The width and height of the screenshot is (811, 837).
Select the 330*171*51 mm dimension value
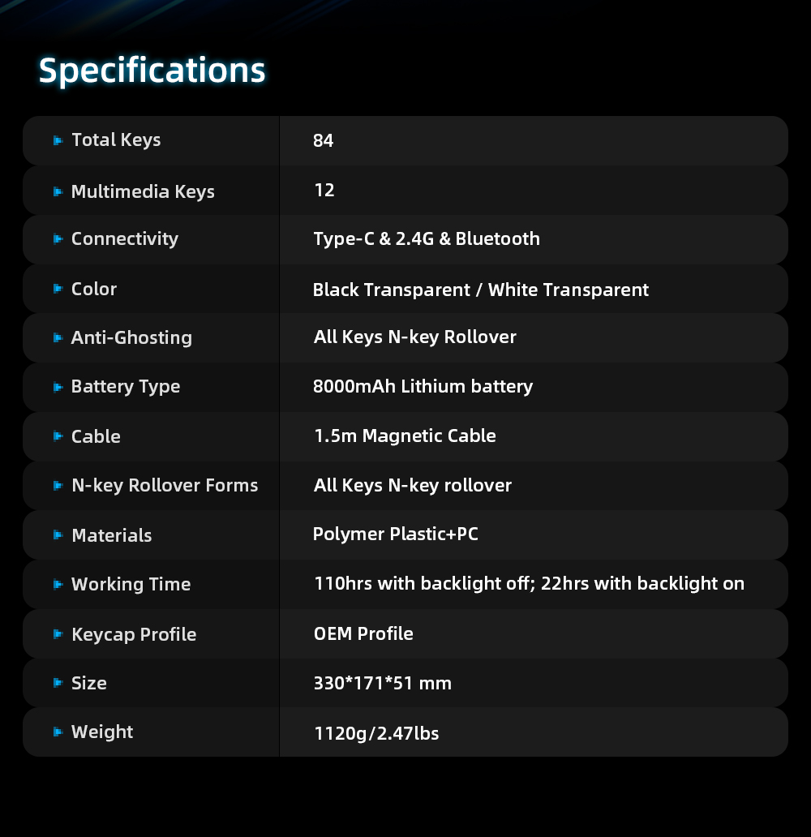(x=383, y=683)
